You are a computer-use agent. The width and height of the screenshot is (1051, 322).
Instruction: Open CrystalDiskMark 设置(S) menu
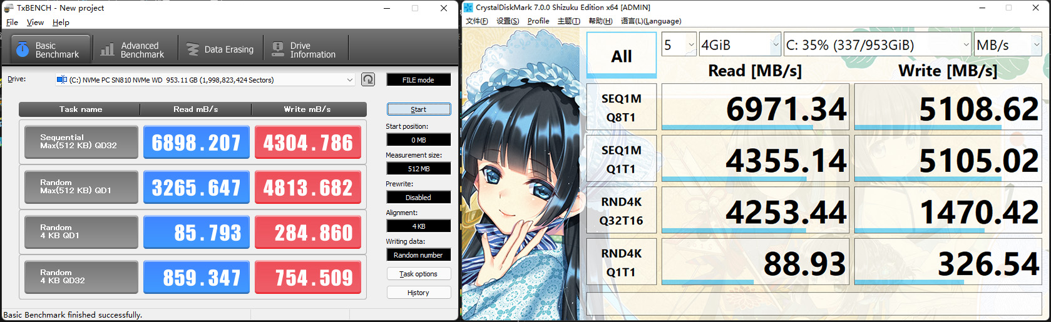coord(508,21)
